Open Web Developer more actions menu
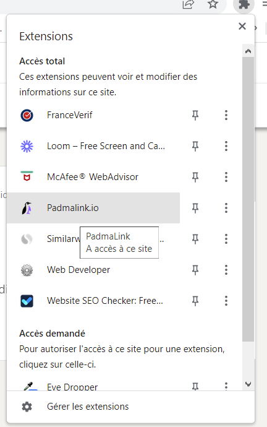 point(226,270)
